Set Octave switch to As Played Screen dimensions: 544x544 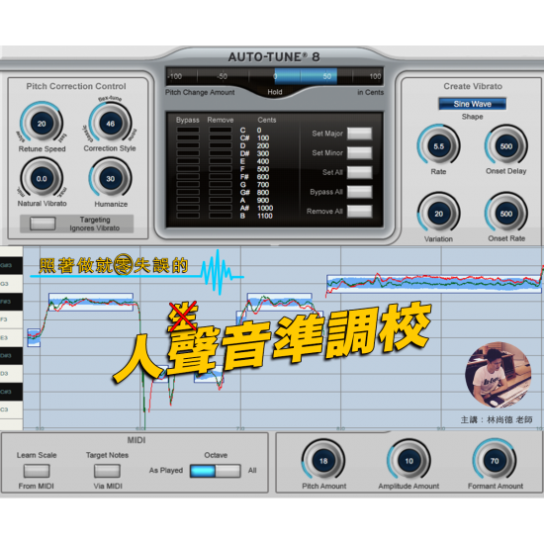[203, 471]
